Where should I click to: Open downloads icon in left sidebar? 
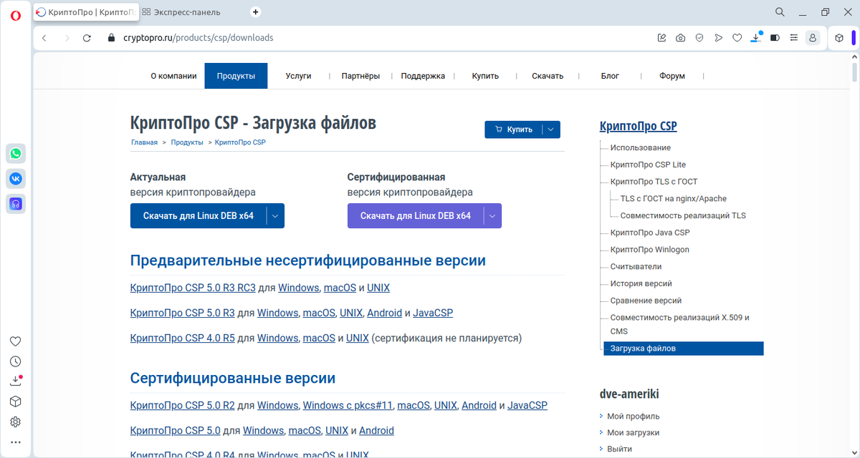click(x=16, y=381)
